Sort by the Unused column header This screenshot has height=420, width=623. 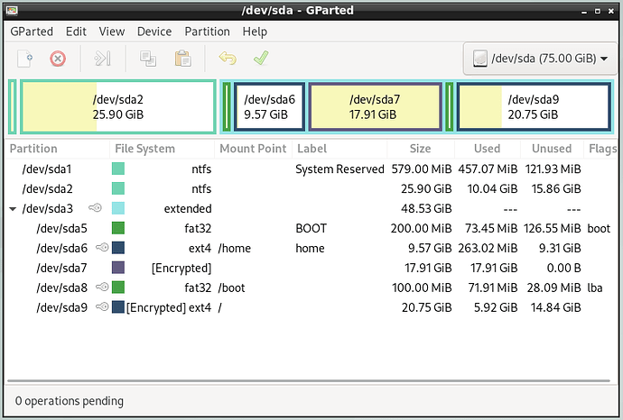point(552,149)
